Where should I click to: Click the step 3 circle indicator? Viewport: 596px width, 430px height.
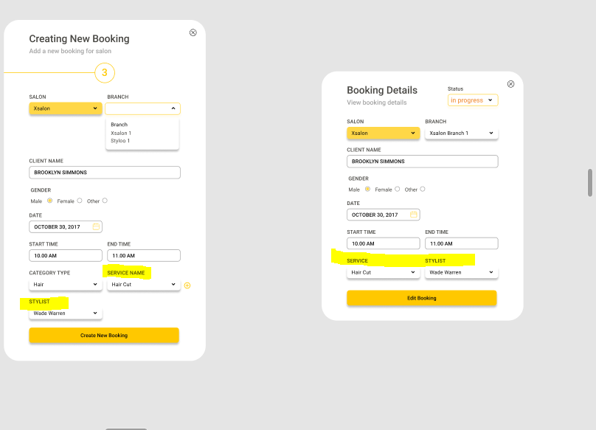point(105,72)
